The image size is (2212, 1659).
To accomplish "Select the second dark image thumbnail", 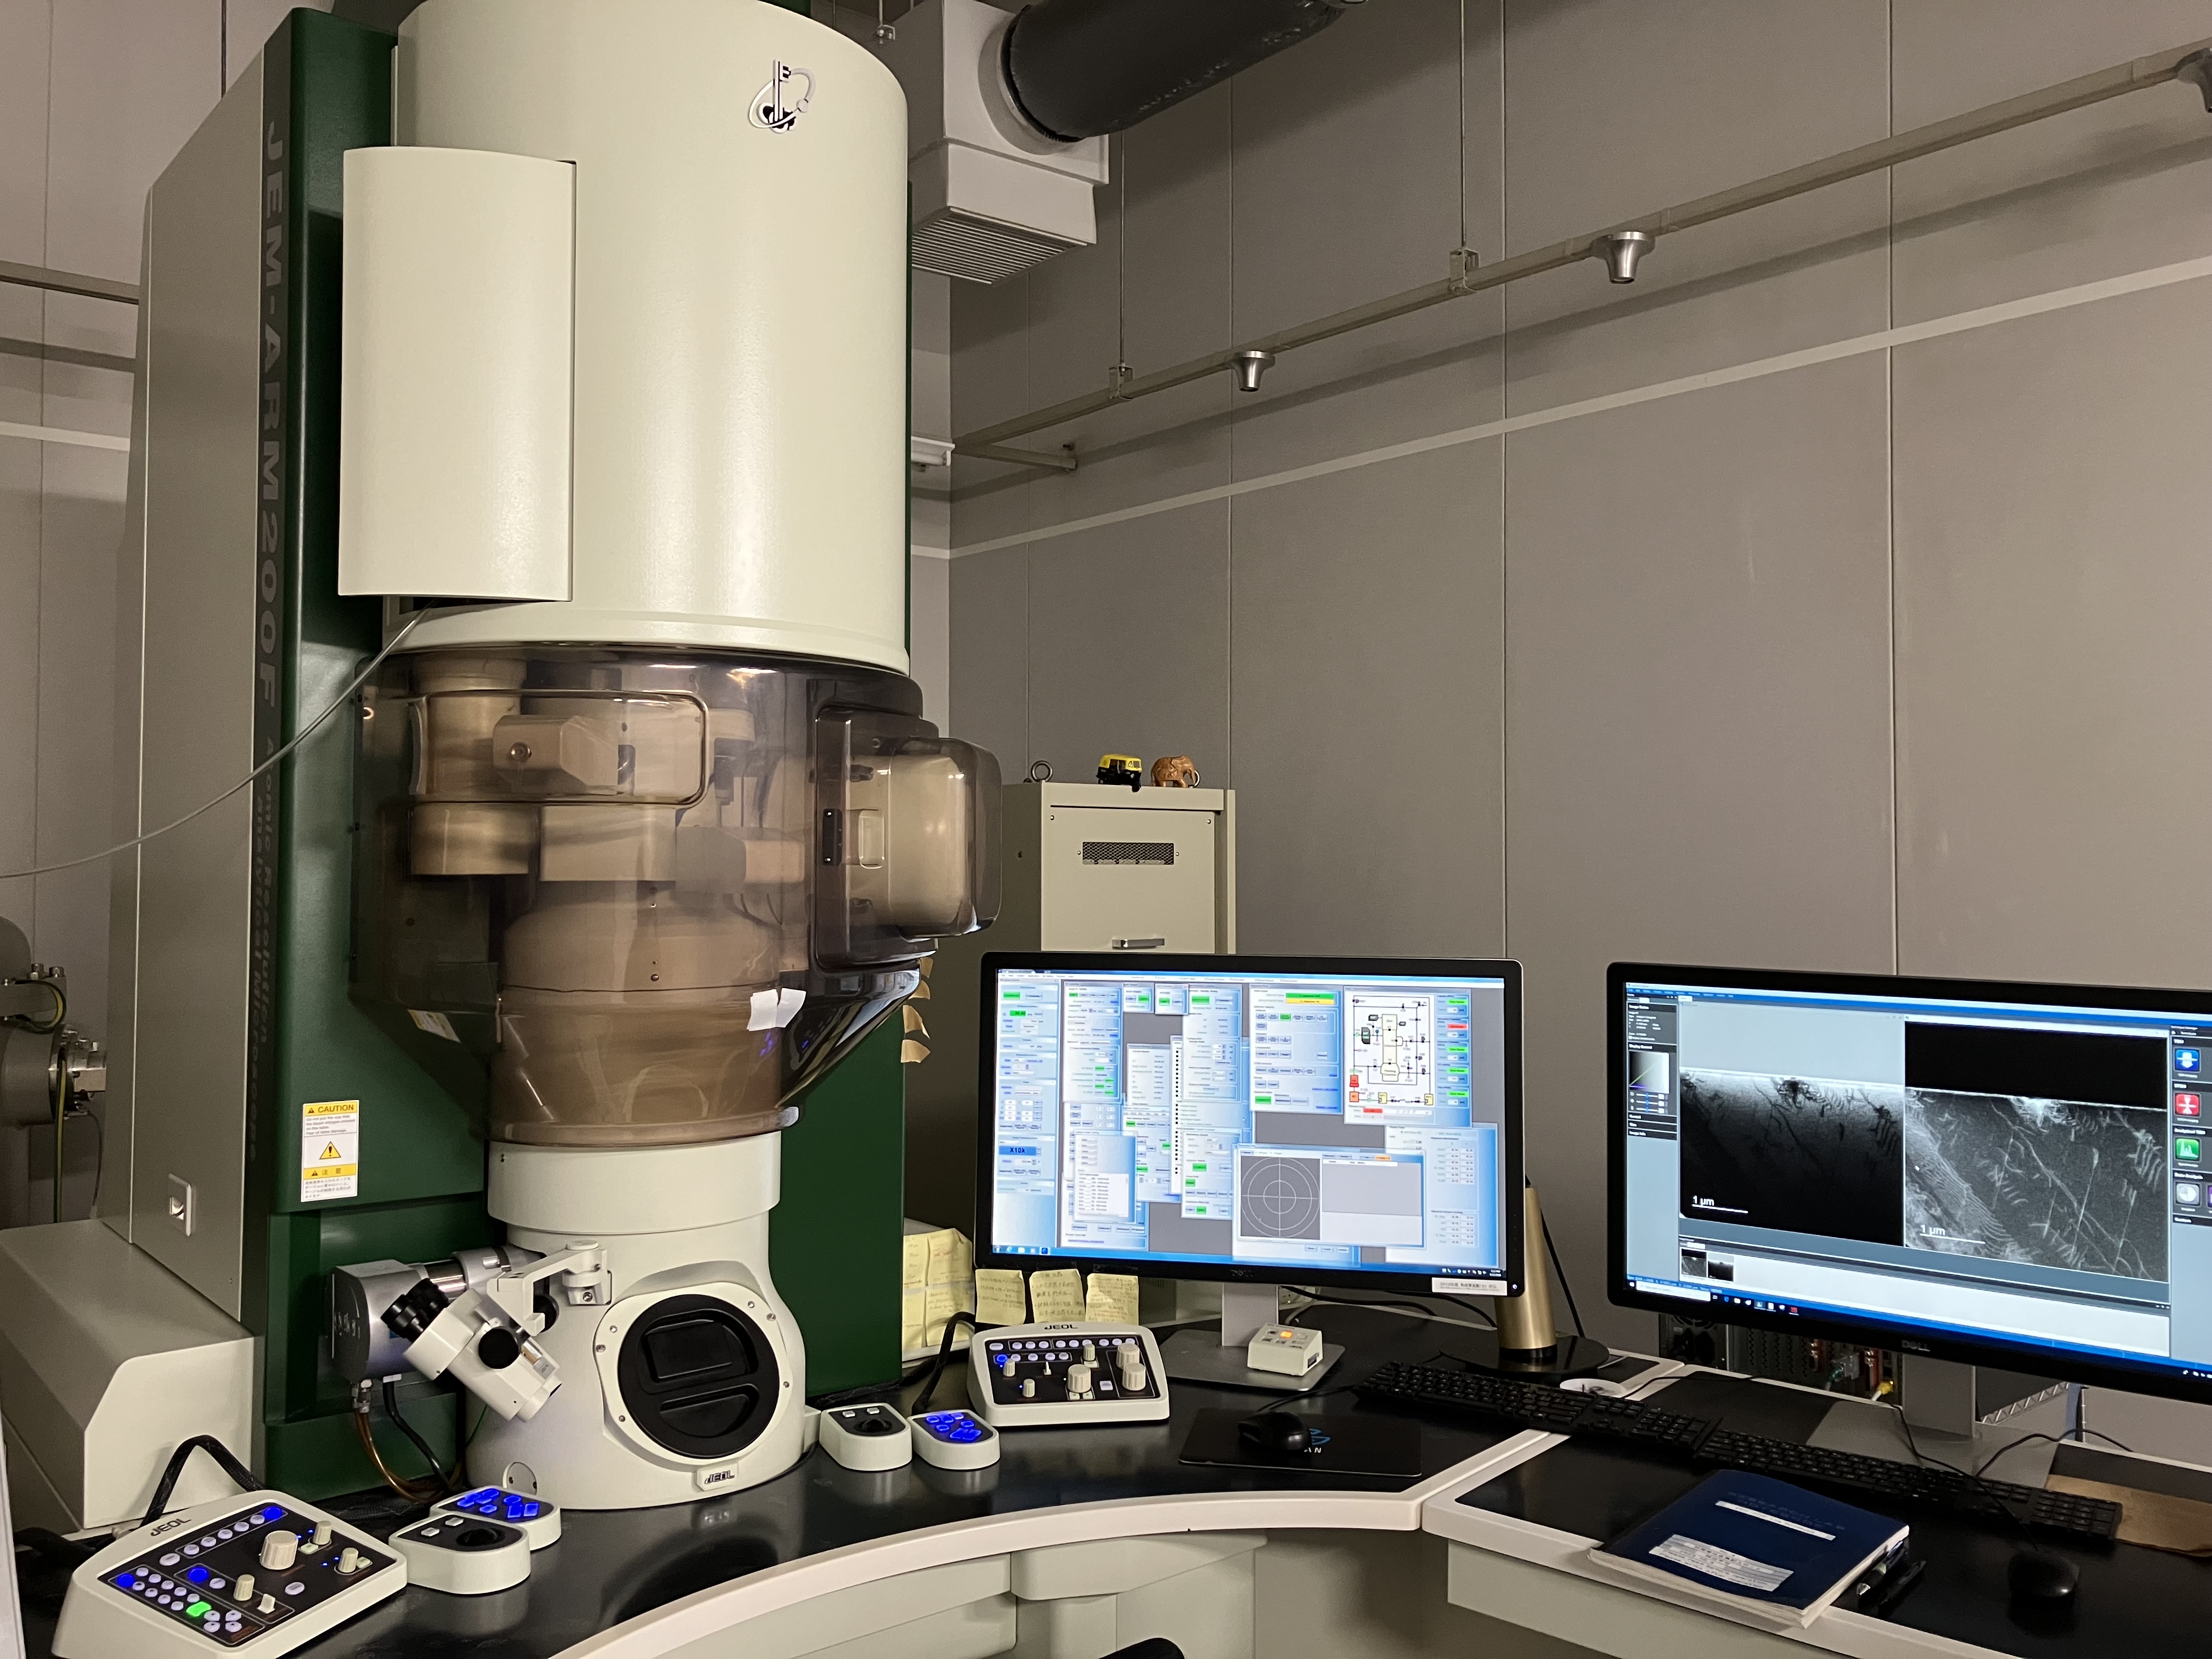I will point(1721,1267).
